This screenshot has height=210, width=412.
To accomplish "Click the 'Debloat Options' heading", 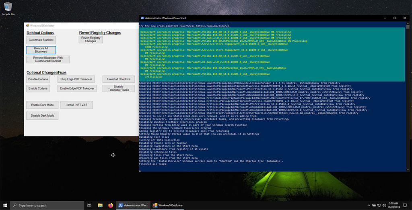I will click(40, 33).
